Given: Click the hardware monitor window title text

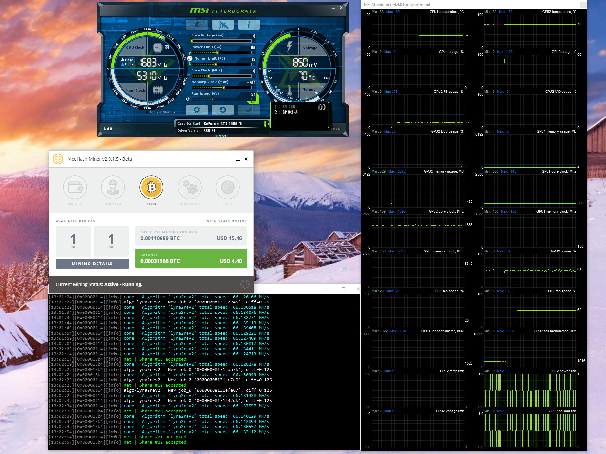Looking at the screenshot, I should tap(399, 5).
